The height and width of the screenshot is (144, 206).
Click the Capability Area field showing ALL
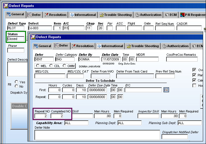click(x=76, y=123)
